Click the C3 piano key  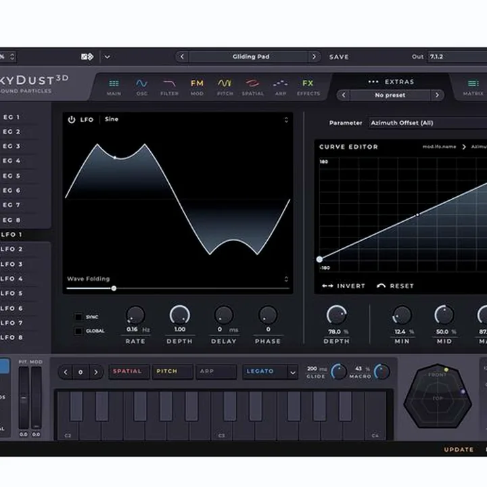pos(222,430)
